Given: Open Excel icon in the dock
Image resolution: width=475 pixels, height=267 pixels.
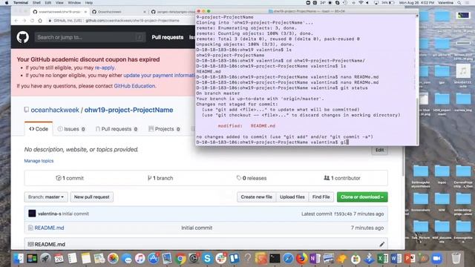Looking at the screenshot, I should pos(383,259).
